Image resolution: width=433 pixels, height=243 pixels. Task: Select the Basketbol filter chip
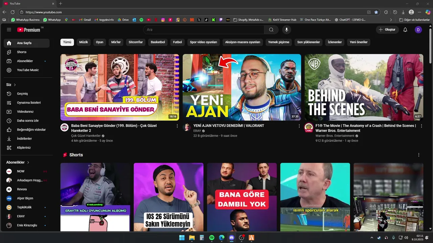(158, 42)
